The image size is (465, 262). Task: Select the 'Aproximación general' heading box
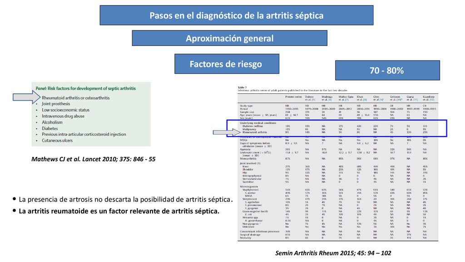coord(229,38)
